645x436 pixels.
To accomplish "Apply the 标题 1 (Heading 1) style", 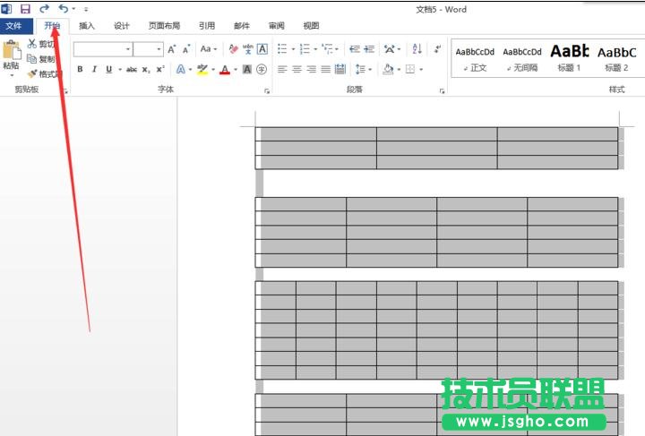I will click(x=570, y=58).
